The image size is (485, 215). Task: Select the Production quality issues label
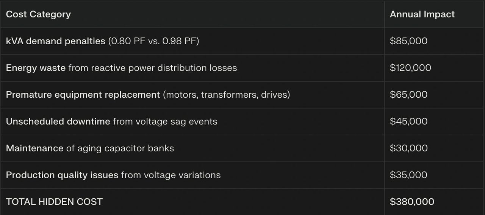click(x=62, y=175)
